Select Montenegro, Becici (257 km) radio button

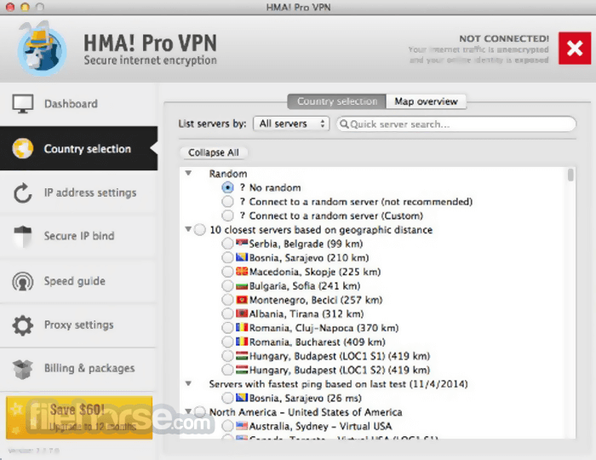[x=227, y=300]
